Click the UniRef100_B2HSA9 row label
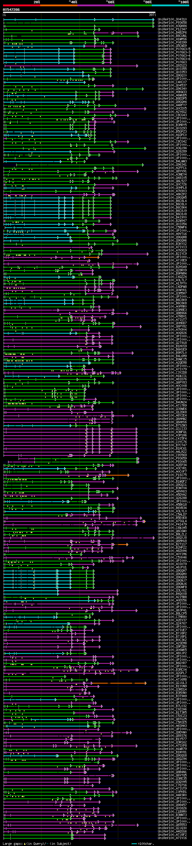The width and height of the screenshot is (192, 846). point(172,267)
